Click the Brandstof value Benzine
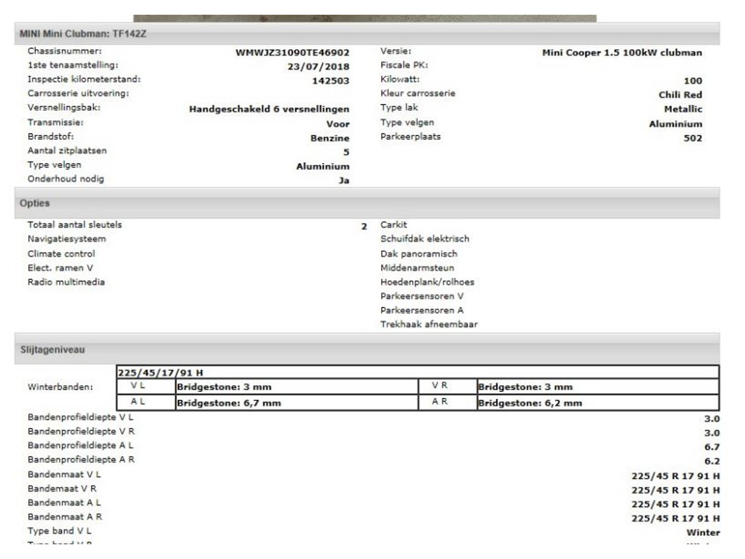The image size is (745, 559). [330, 138]
